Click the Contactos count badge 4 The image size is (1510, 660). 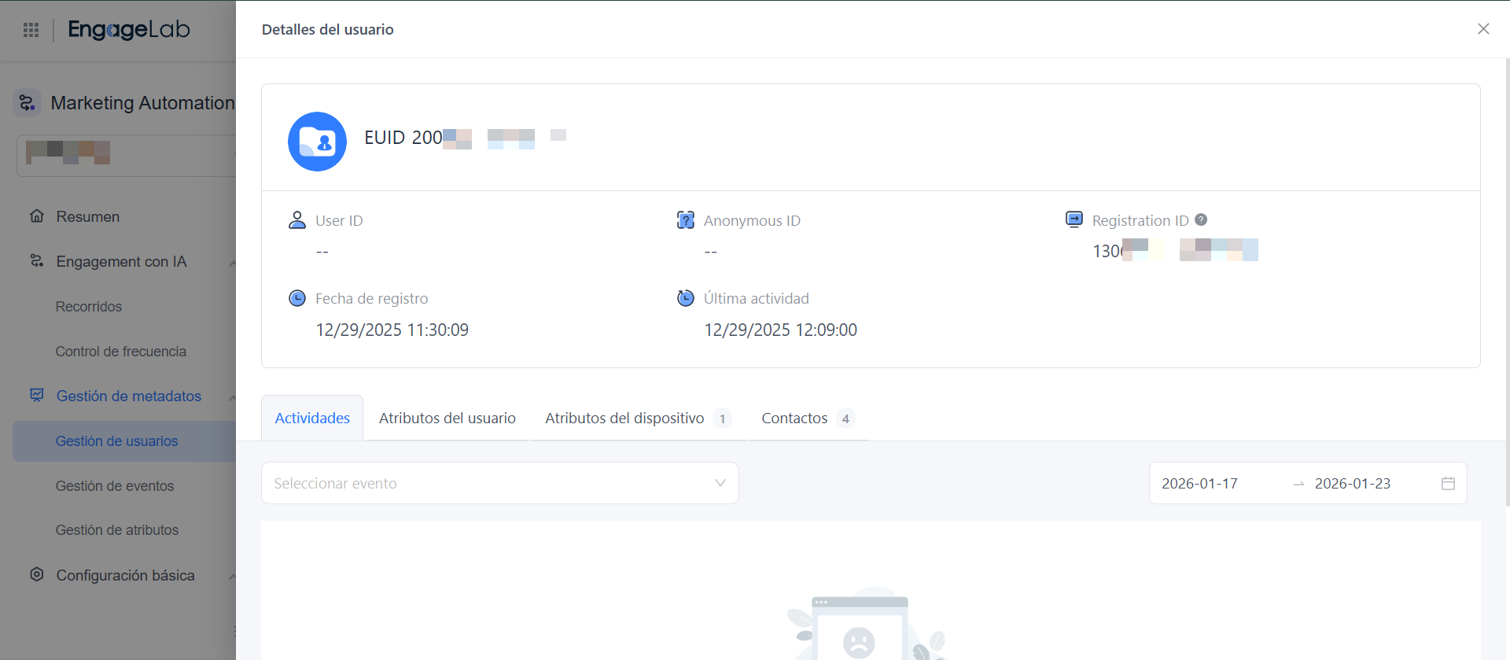tap(845, 418)
